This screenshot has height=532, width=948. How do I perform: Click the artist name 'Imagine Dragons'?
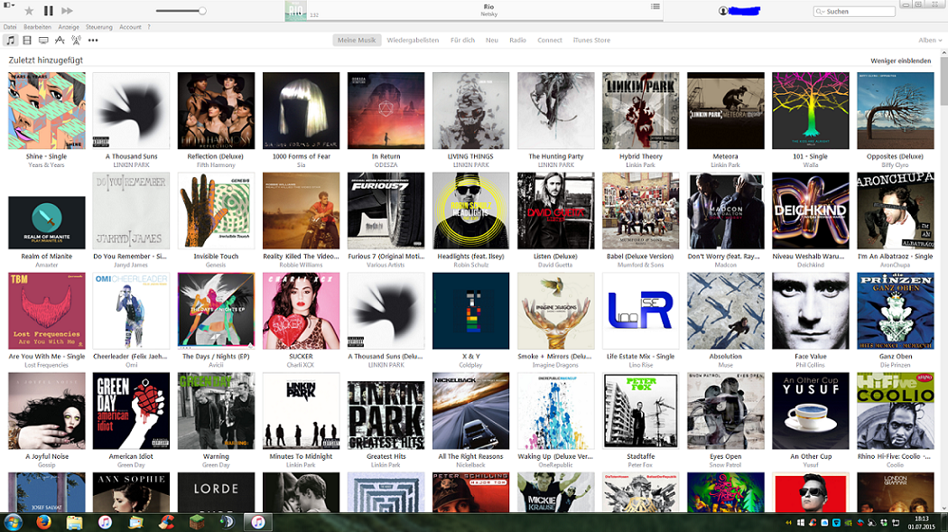click(x=555, y=365)
